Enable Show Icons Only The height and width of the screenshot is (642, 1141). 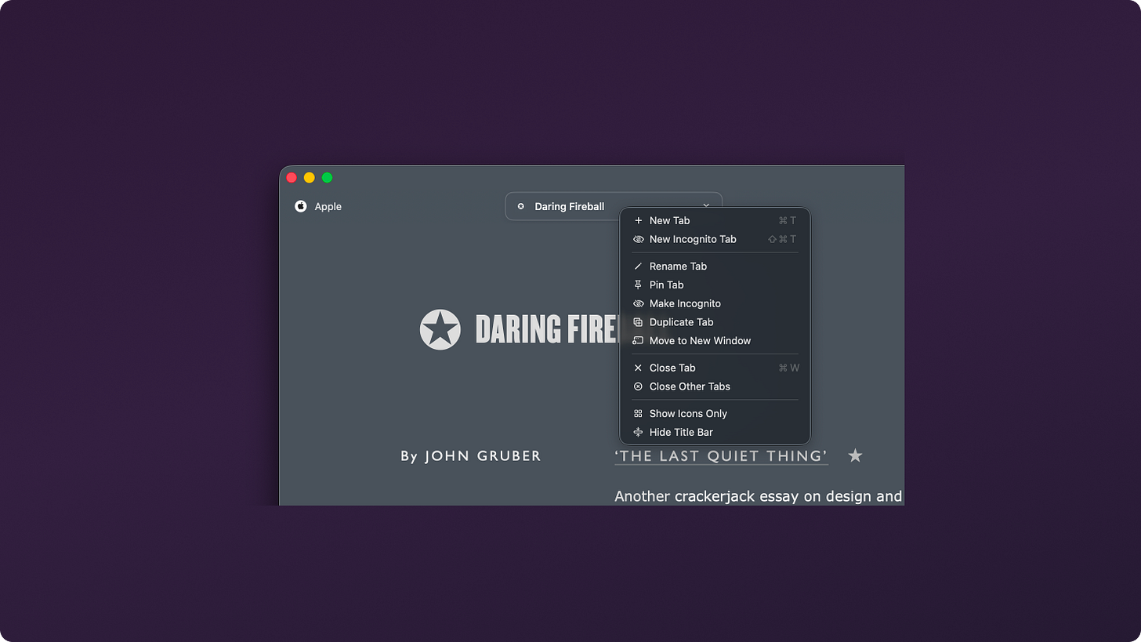715,413
